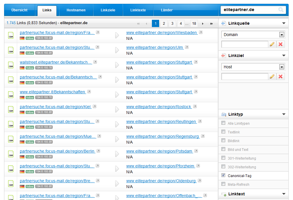Image resolution: width=293 pixels, height=200 pixels.
Task: Check the 301-Weiterleitung option
Action: (x=223, y=158)
